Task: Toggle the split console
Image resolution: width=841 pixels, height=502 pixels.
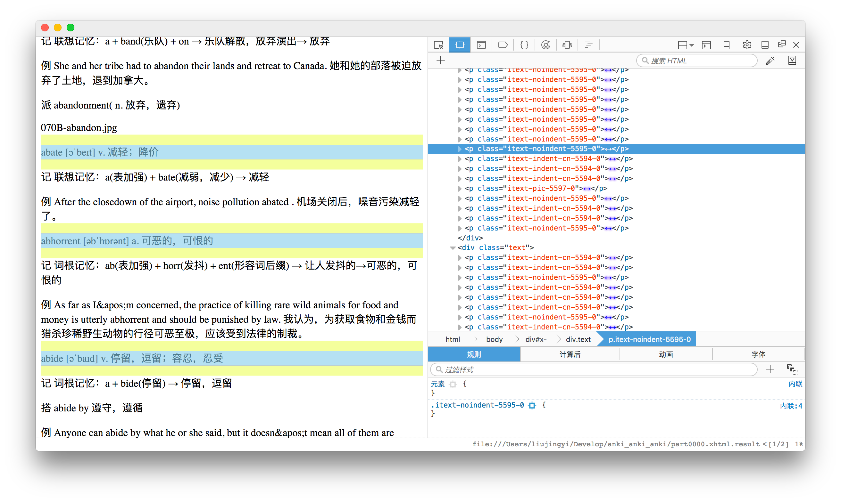Action: 707,45
